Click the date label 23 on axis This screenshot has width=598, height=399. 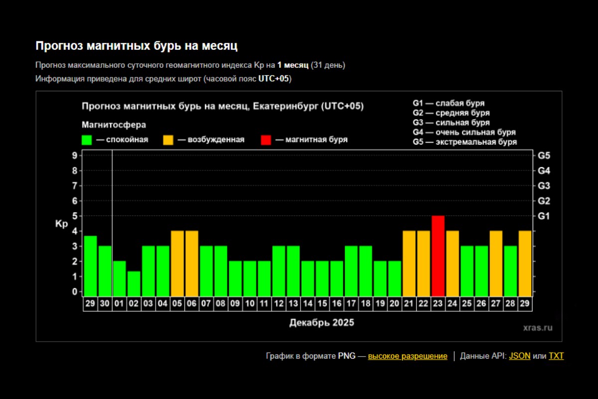click(x=438, y=304)
